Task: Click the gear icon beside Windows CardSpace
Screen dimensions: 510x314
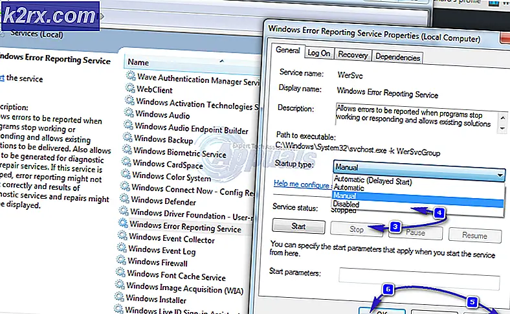Action: pyautogui.click(x=126, y=161)
